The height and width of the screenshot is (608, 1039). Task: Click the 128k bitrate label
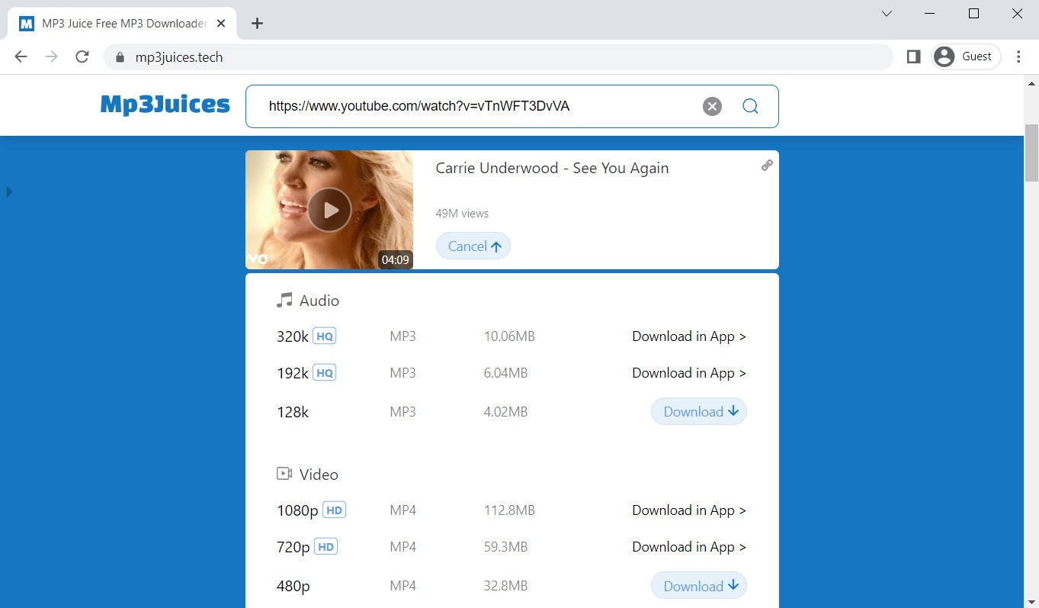click(x=293, y=412)
